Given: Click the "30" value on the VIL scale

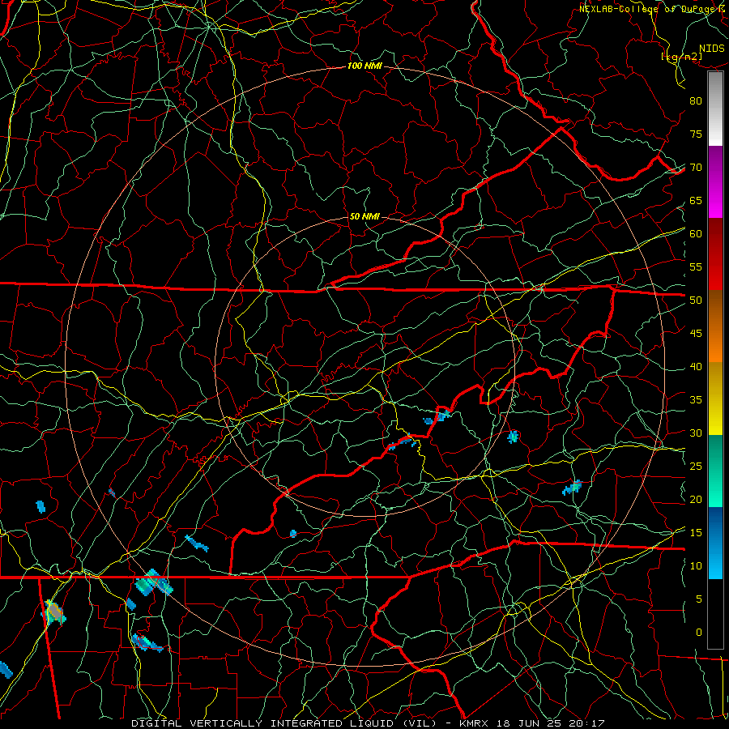Looking at the screenshot, I should coord(696,433).
